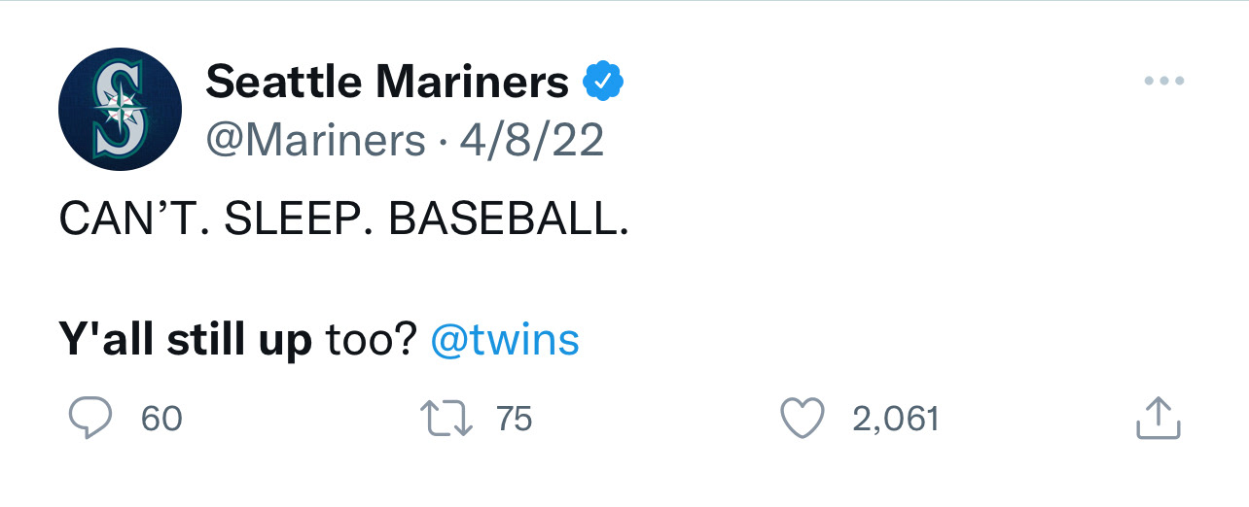1249x507 pixels.
Task: Like the tweet with the heart icon
Action: pyautogui.click(x=803, y=420)
